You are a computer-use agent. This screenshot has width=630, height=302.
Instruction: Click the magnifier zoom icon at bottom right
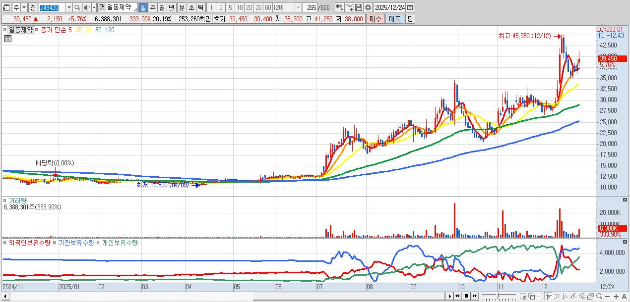click(x=599, y=296)
